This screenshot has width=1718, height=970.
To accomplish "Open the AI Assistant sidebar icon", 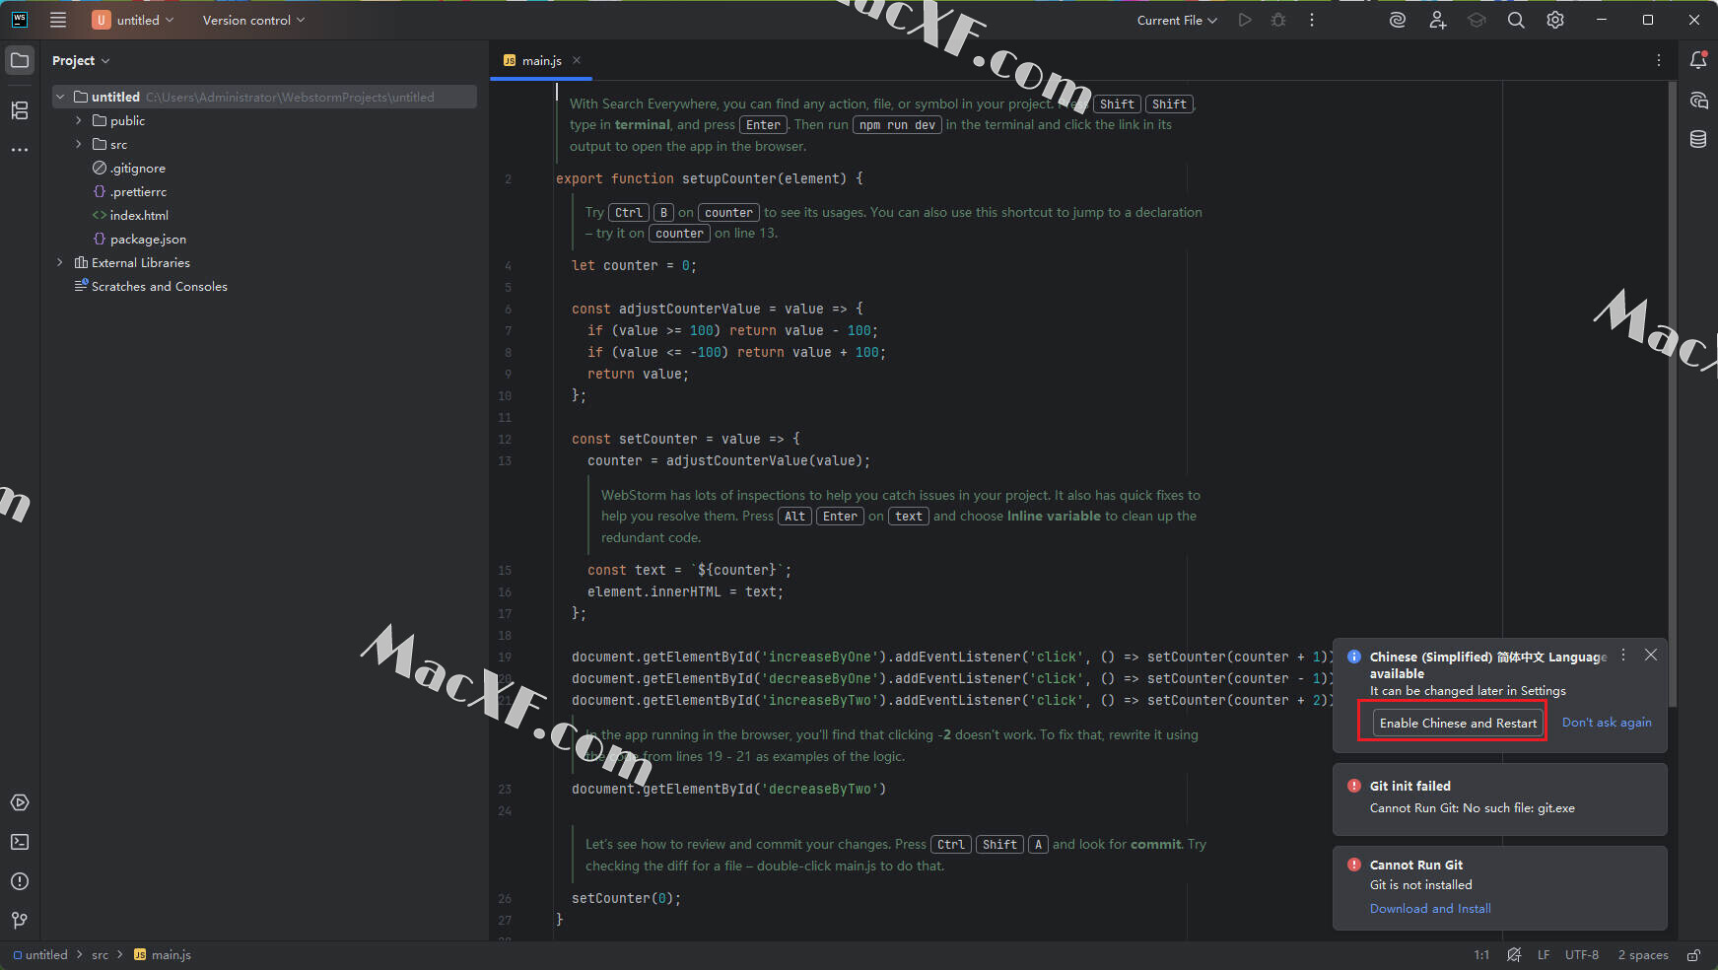I will 1698,100.
